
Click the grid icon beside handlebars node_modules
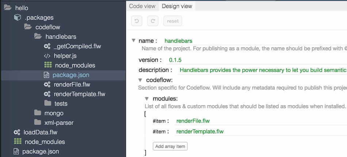pyautogui.click(x=48, y=65)
